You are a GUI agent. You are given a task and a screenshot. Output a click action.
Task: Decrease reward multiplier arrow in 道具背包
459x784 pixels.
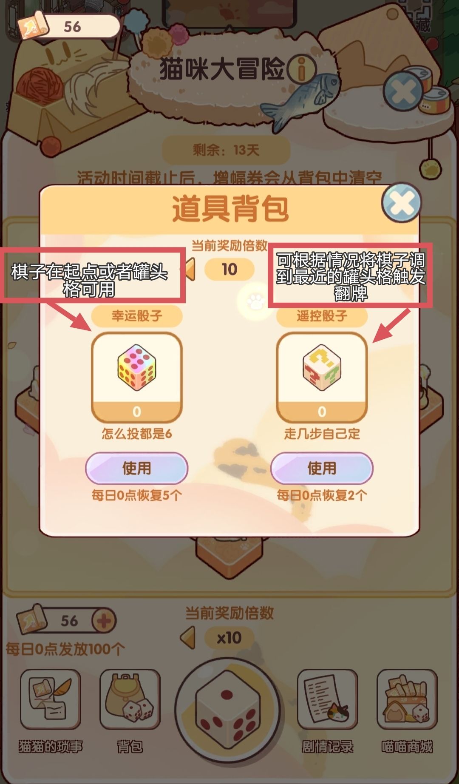(x=188, y=270)
